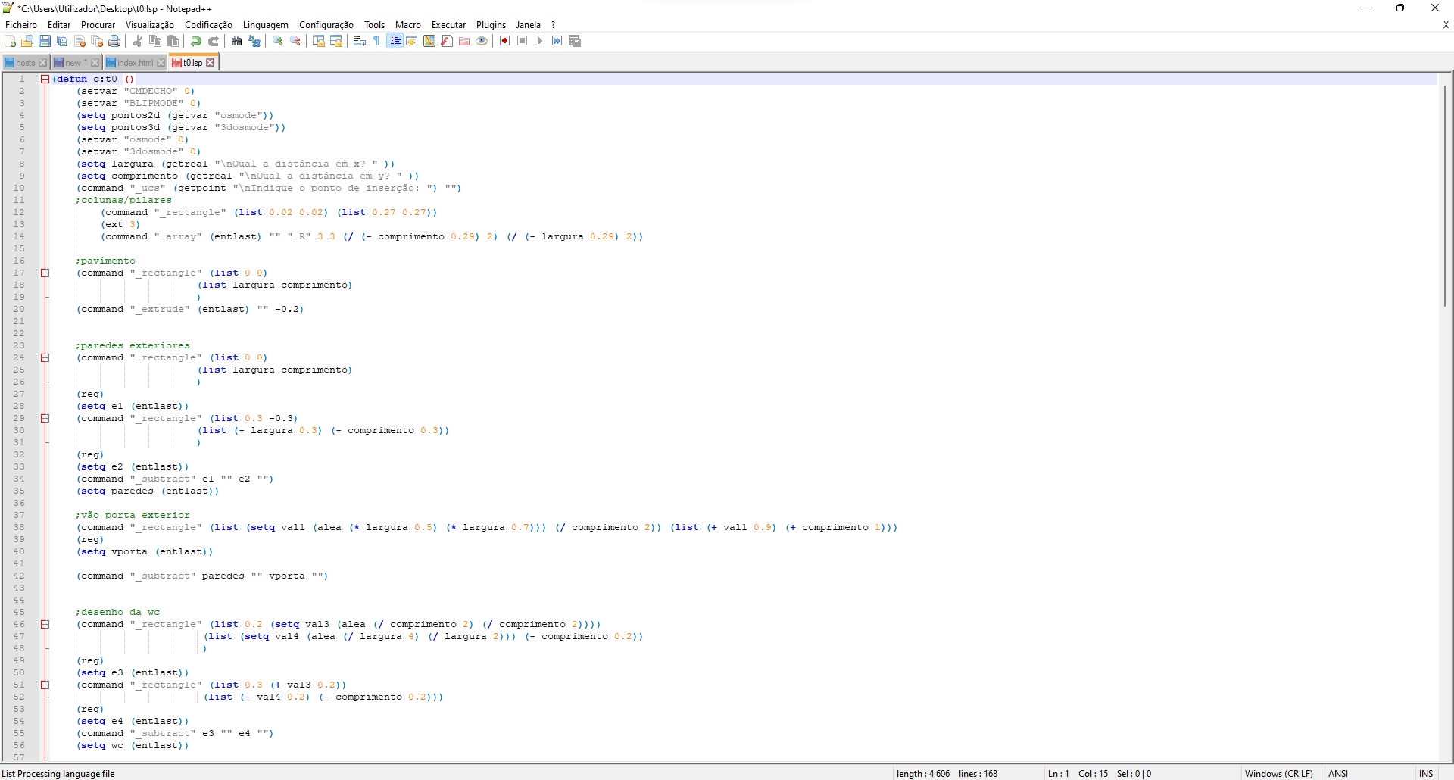The image size is (1454, 780).
Task: Toggle show all characters pilcrow icon
Action: pyautogui.click(x=377, y=42)
